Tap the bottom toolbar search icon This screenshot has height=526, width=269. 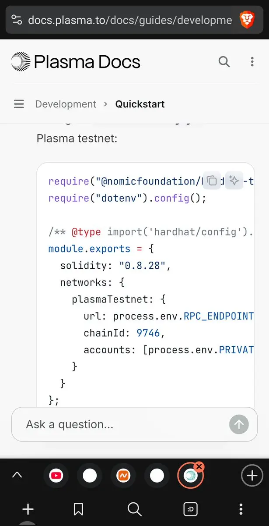coord(134,509)
